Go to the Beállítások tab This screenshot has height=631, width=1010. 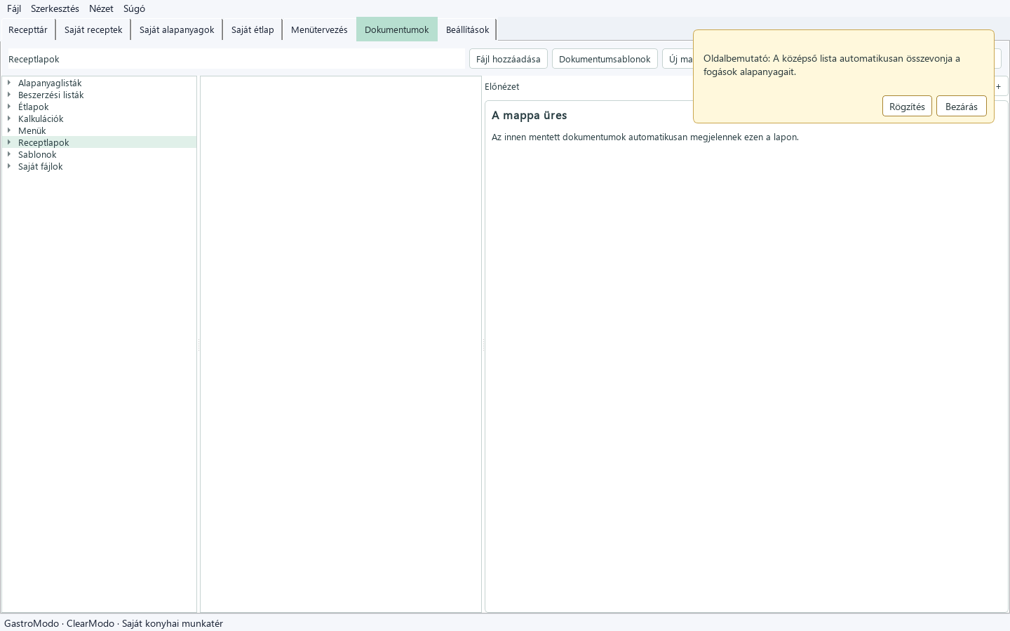pyautogui.click(x=467, y=29)
